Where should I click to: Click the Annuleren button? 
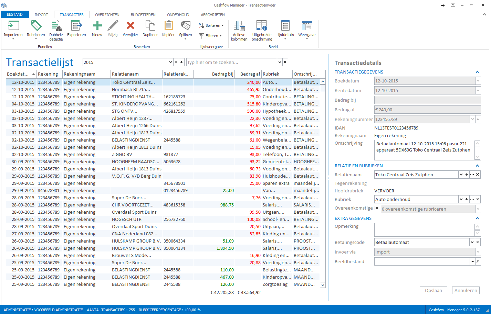tap(466, 290)
